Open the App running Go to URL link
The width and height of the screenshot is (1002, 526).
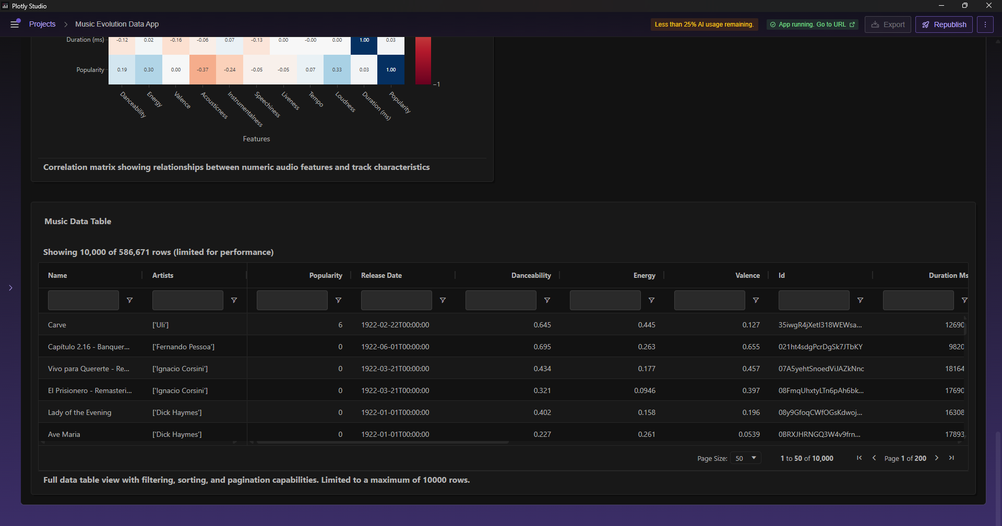[x=812, y=25]
